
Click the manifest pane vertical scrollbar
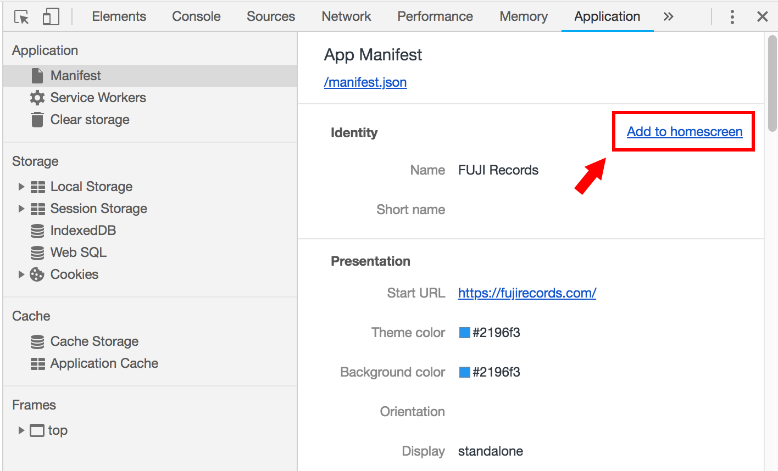[772, 83]
